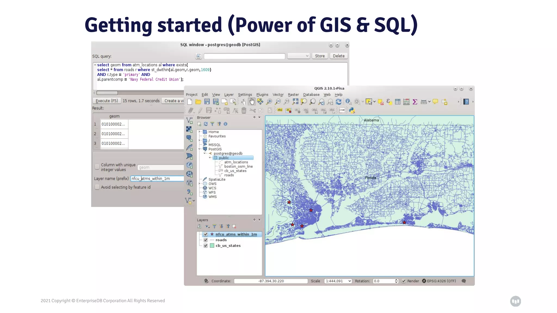Image resolution: width=557 pixels, height=313 pixels.
Task: Click the Layer name prefix field
Action: [157, 179]
